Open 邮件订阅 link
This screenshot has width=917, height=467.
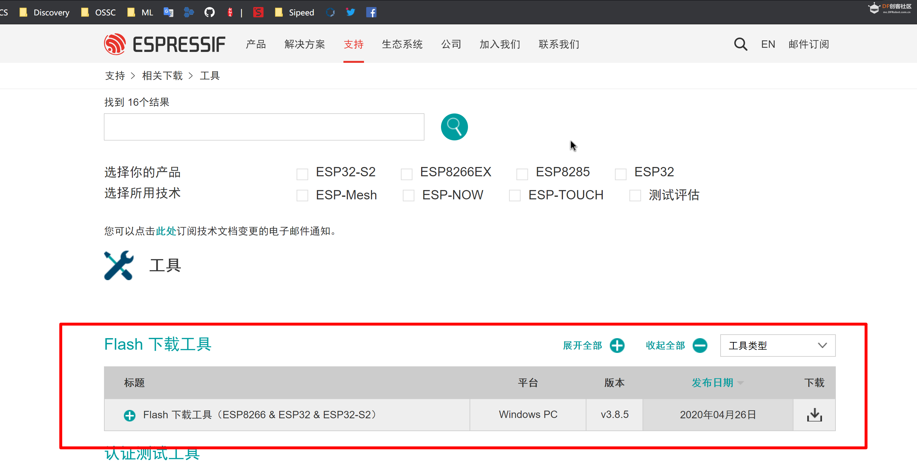coord(809,44)
